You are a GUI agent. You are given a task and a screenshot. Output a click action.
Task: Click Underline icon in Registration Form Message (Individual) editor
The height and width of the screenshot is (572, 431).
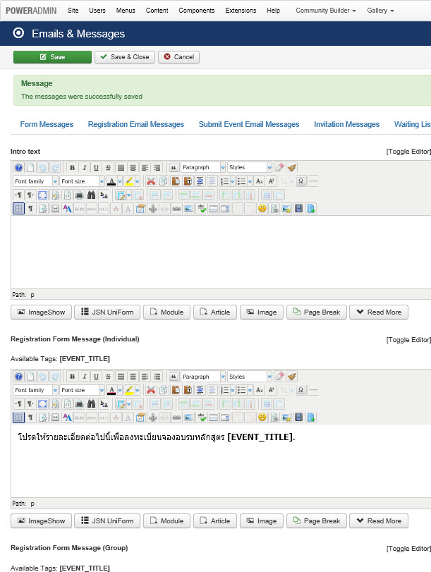click(96, 377)
